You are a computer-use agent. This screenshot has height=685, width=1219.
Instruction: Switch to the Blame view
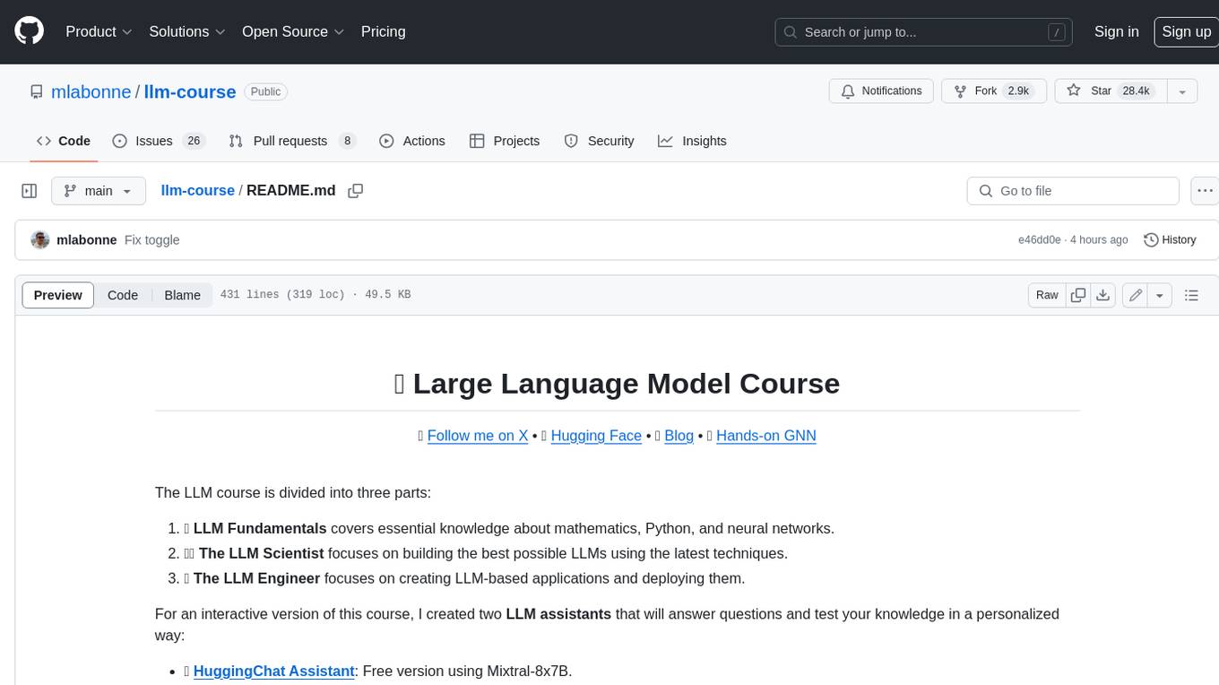coord(182,295)
